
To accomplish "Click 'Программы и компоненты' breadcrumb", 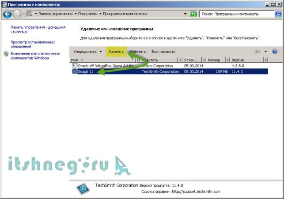I will pyautogui.click(x=125, y=14).
